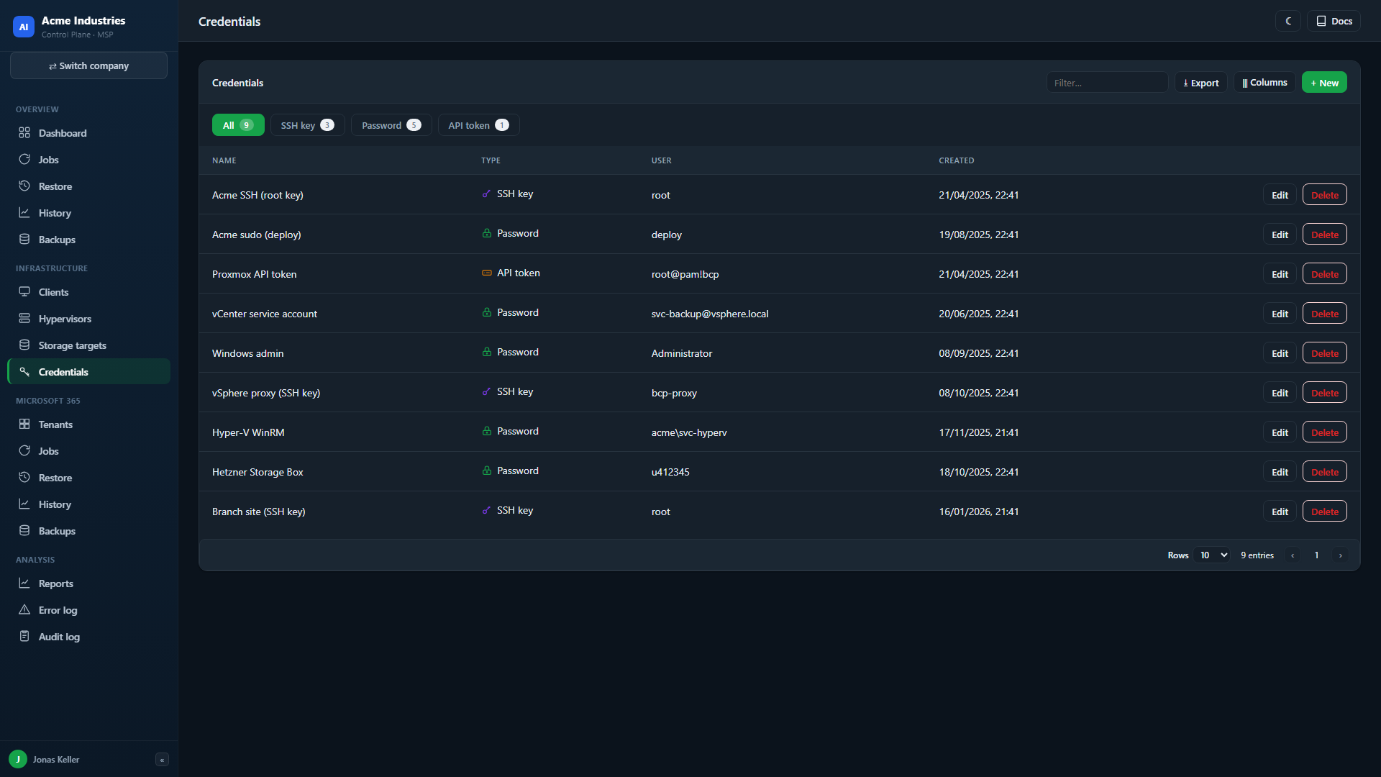Viewport: 1381px width, 777px height.
Task: Create a New credential
Action: click(1324, 83)
